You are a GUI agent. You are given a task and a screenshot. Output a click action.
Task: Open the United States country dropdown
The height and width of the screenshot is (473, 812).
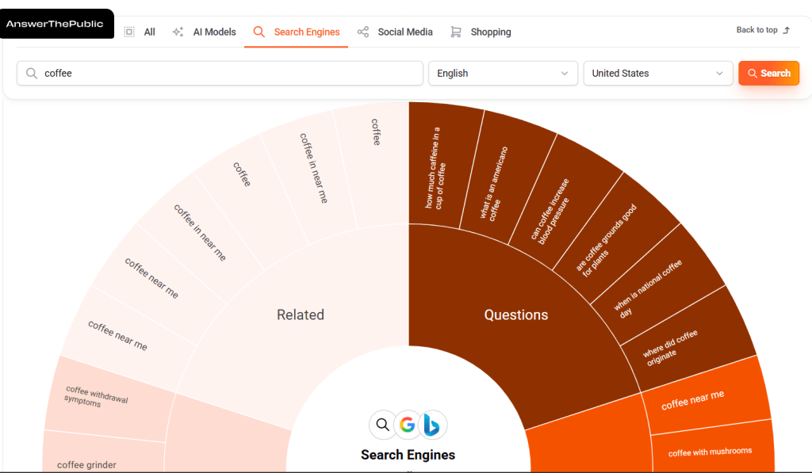(x=657, y=73)
